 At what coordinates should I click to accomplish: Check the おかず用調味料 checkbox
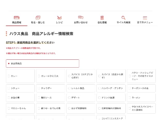pos(69,108)
